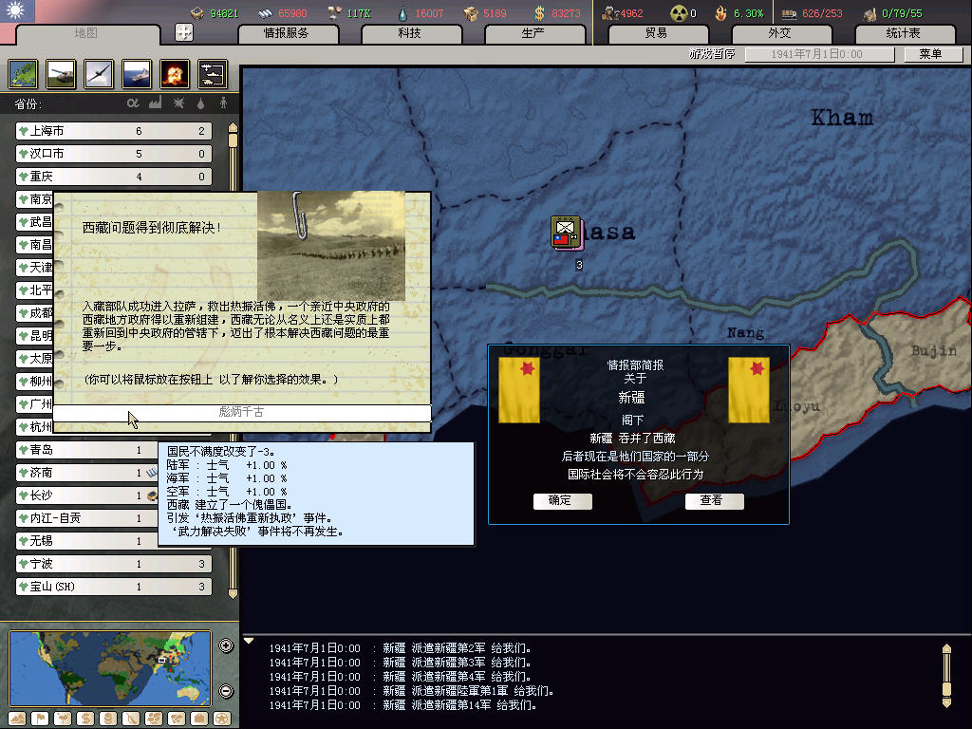The image size is (972, 729).
Task: Click the unit on the Lhasa province
Action: (567, 233)
